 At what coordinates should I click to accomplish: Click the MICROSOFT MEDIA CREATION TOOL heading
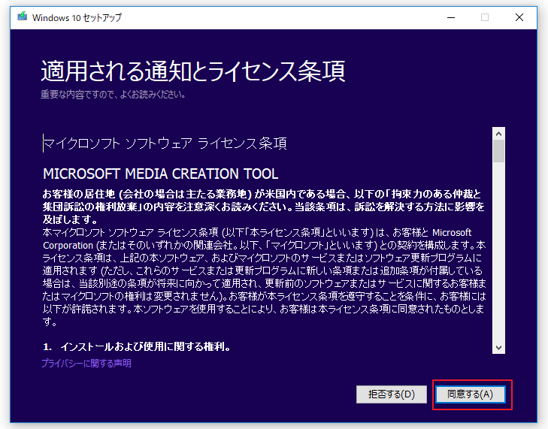click(x=160, y=174)
